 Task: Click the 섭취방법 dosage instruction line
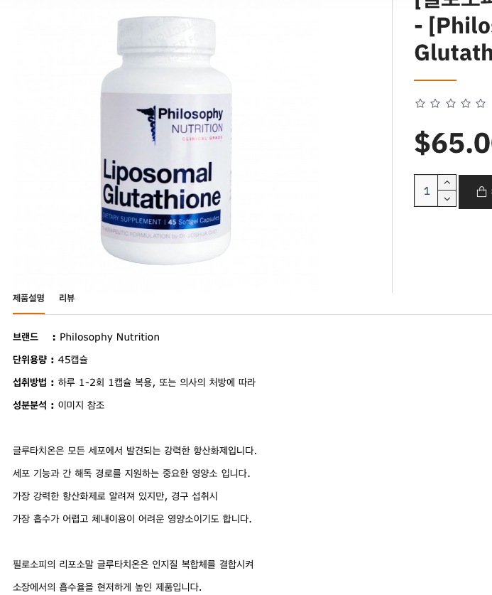[x=134, y=382]
